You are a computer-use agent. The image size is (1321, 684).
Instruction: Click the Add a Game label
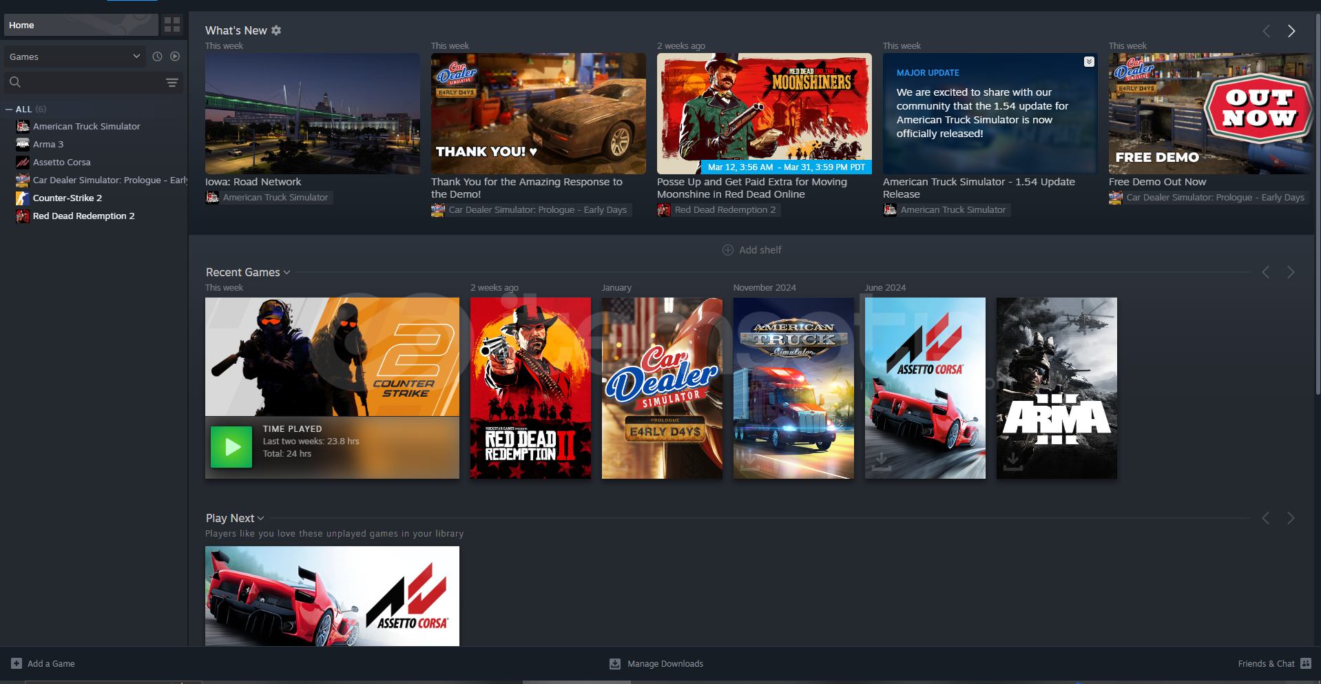coord(51,663)
